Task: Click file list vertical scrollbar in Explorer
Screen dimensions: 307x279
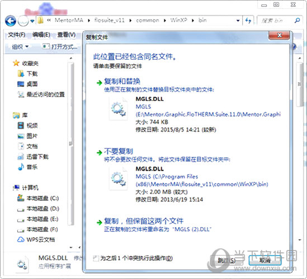Action: coord(300,85)
